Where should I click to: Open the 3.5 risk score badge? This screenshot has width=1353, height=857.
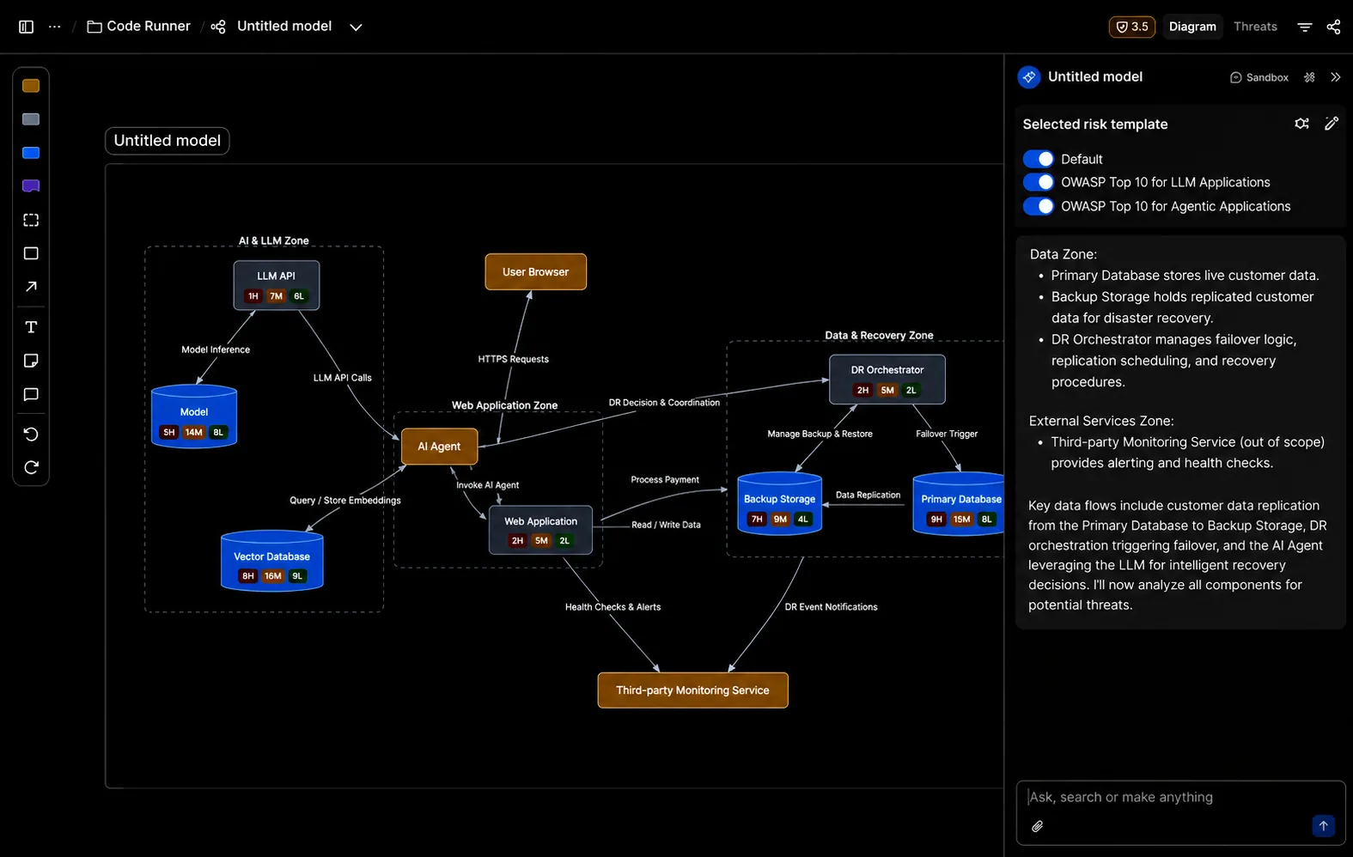click(1131, 27)
